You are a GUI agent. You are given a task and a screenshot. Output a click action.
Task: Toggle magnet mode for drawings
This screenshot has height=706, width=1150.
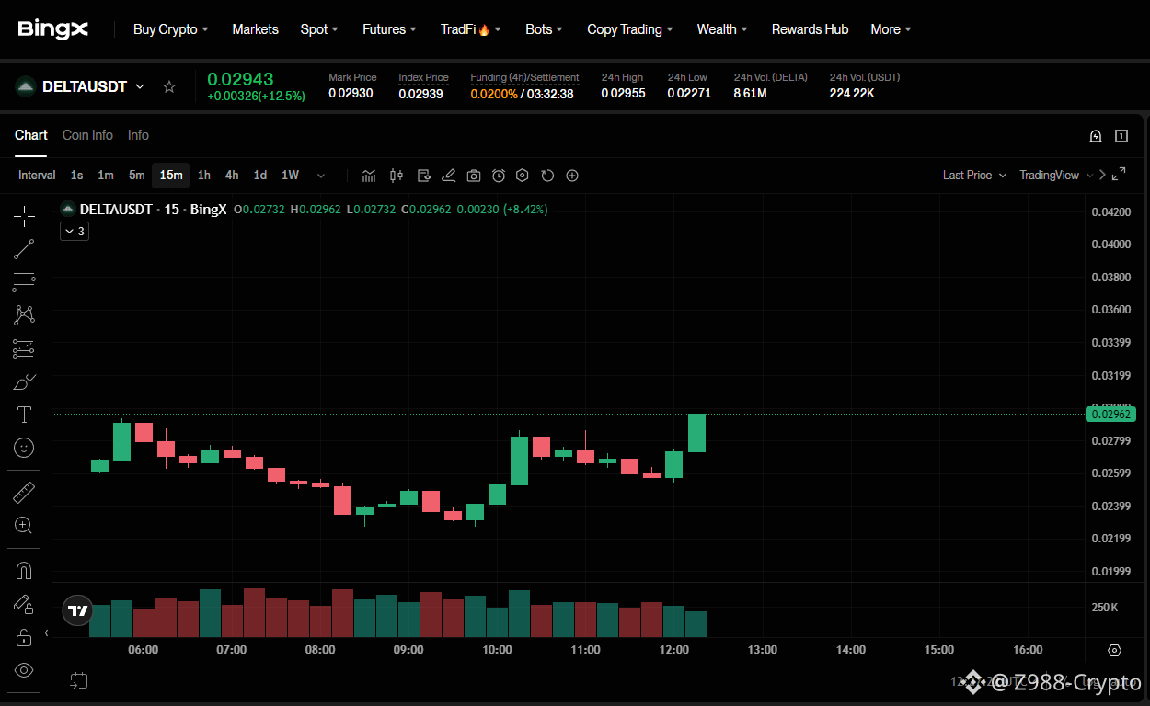[24, 571]
